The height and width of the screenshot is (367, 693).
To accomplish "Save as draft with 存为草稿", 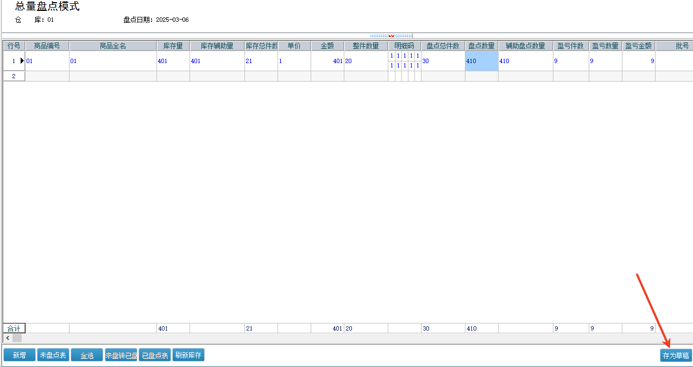I will pyautogui.click(x=676, y=356).
